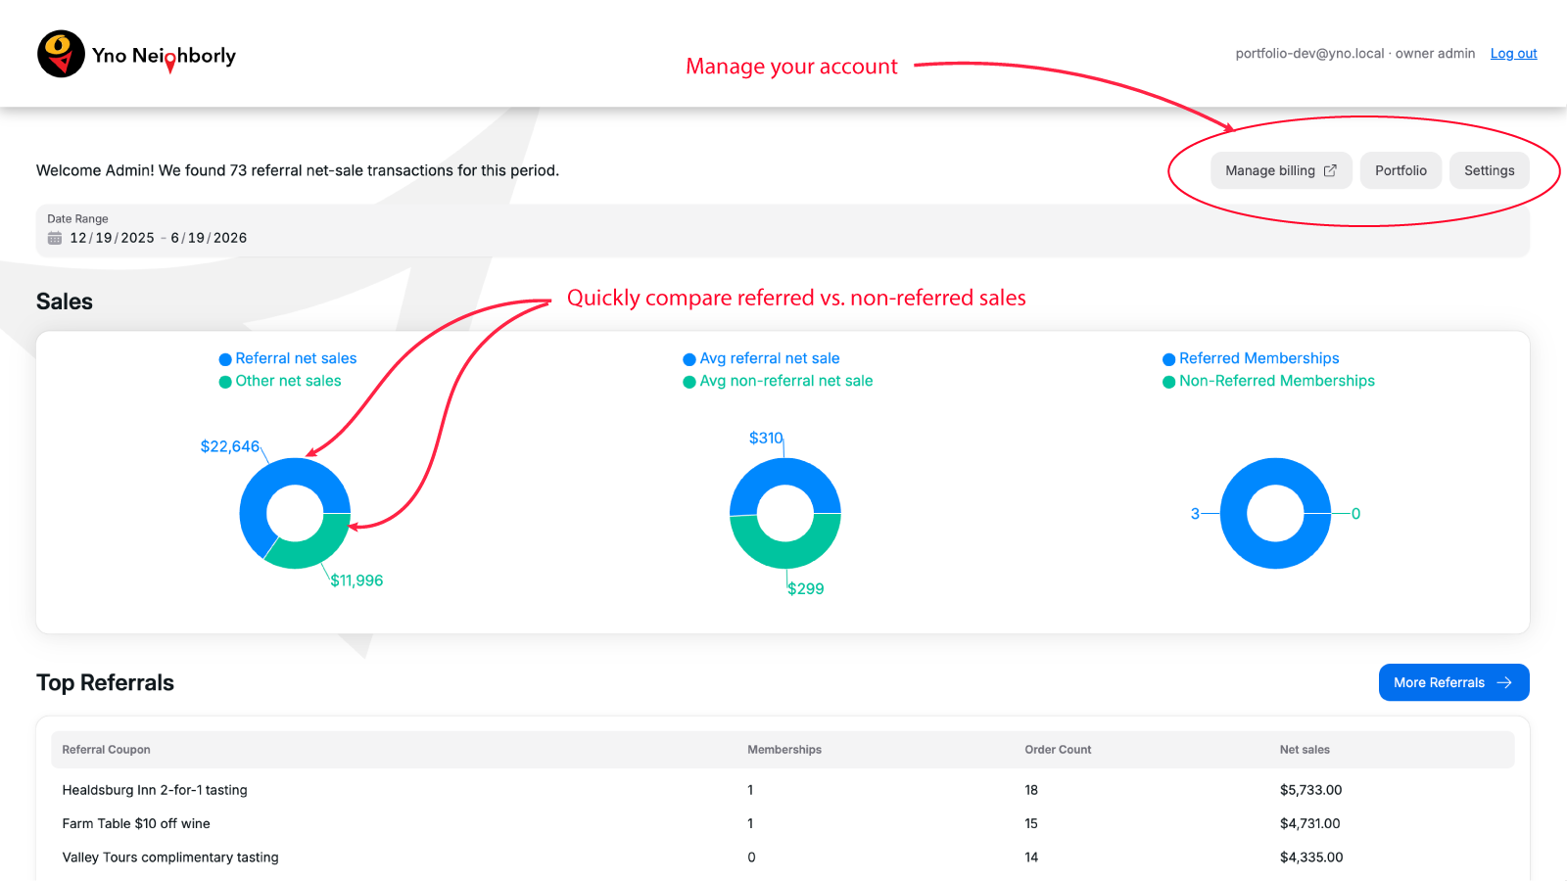
Task: Click the Sales heading
Action: [x=65, y=301]
